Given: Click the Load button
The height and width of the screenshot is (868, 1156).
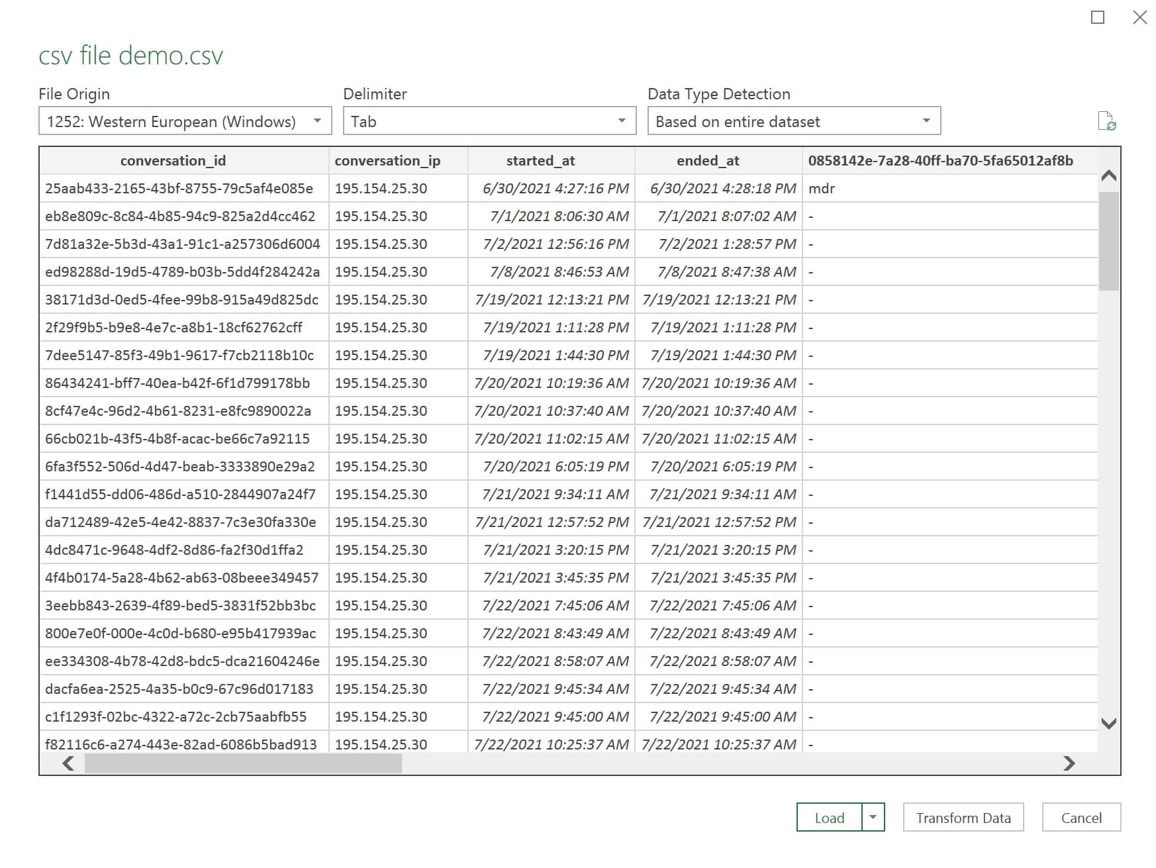Looking at the screenshot, I should pyautogui.click(x=830, y=818).
